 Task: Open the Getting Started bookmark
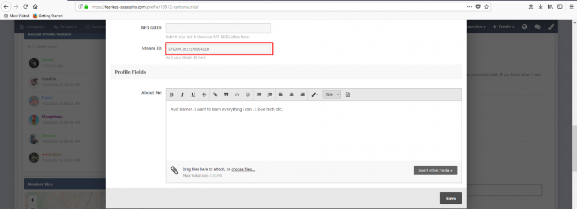point(47,16)
